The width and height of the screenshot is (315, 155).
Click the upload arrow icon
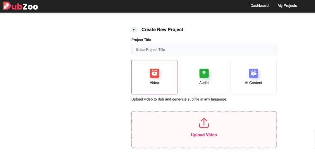tap(204, 123)
